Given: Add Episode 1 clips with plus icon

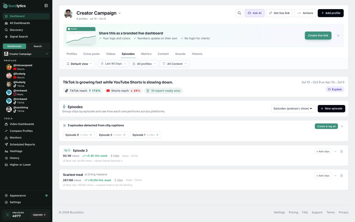Looking at the screenshot, I should click(x=157, y=135).
